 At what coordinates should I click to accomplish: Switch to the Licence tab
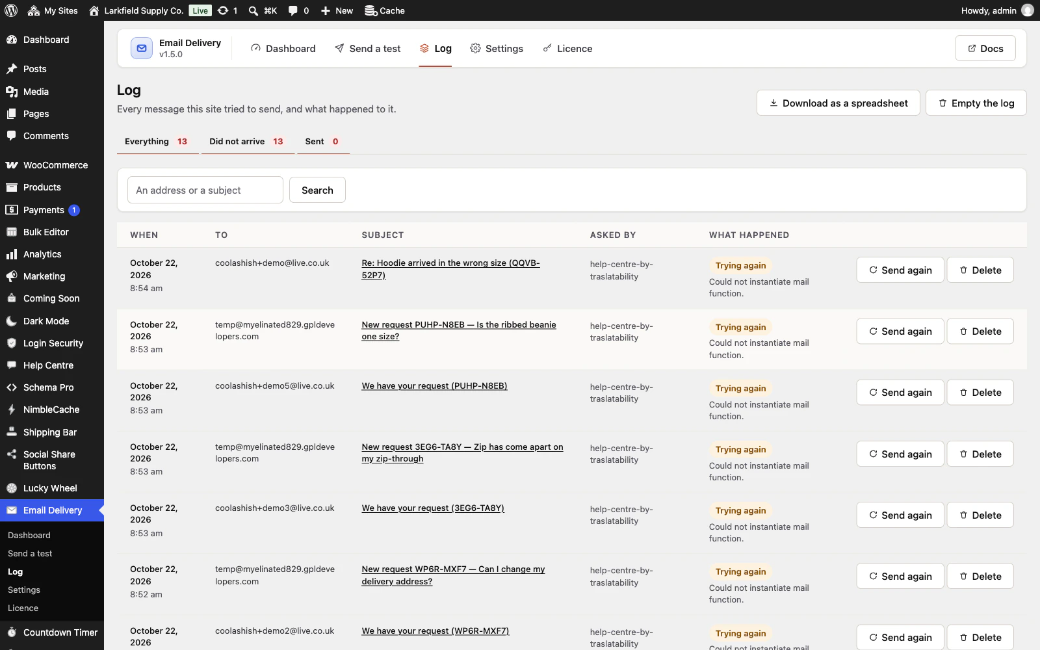click(x=567, y=49)
